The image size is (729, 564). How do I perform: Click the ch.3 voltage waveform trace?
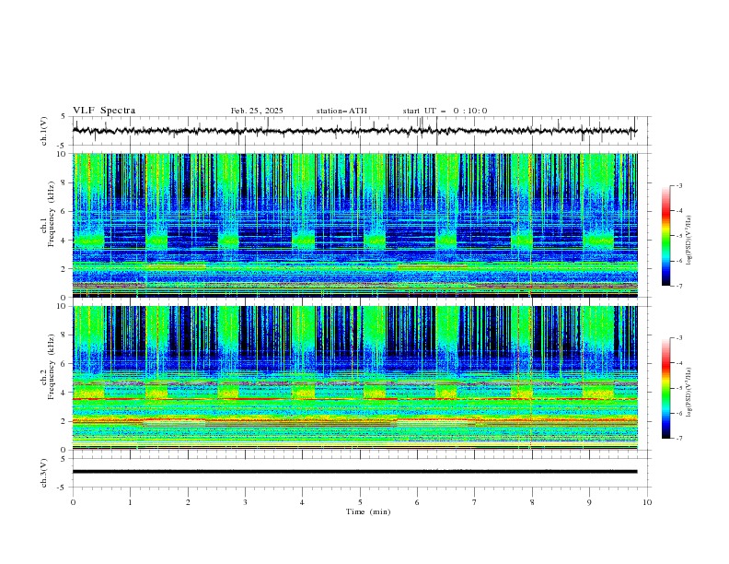(x=354, y=472)
